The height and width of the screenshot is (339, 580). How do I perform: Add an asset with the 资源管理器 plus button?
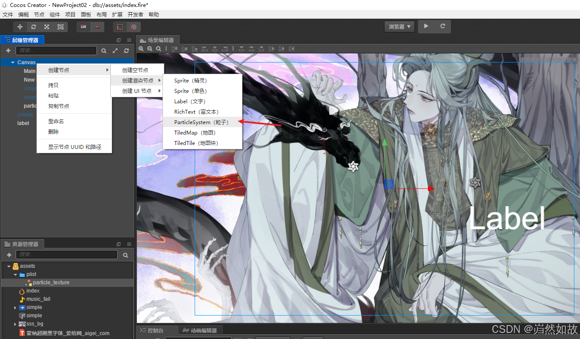click(x=8, y=255)
